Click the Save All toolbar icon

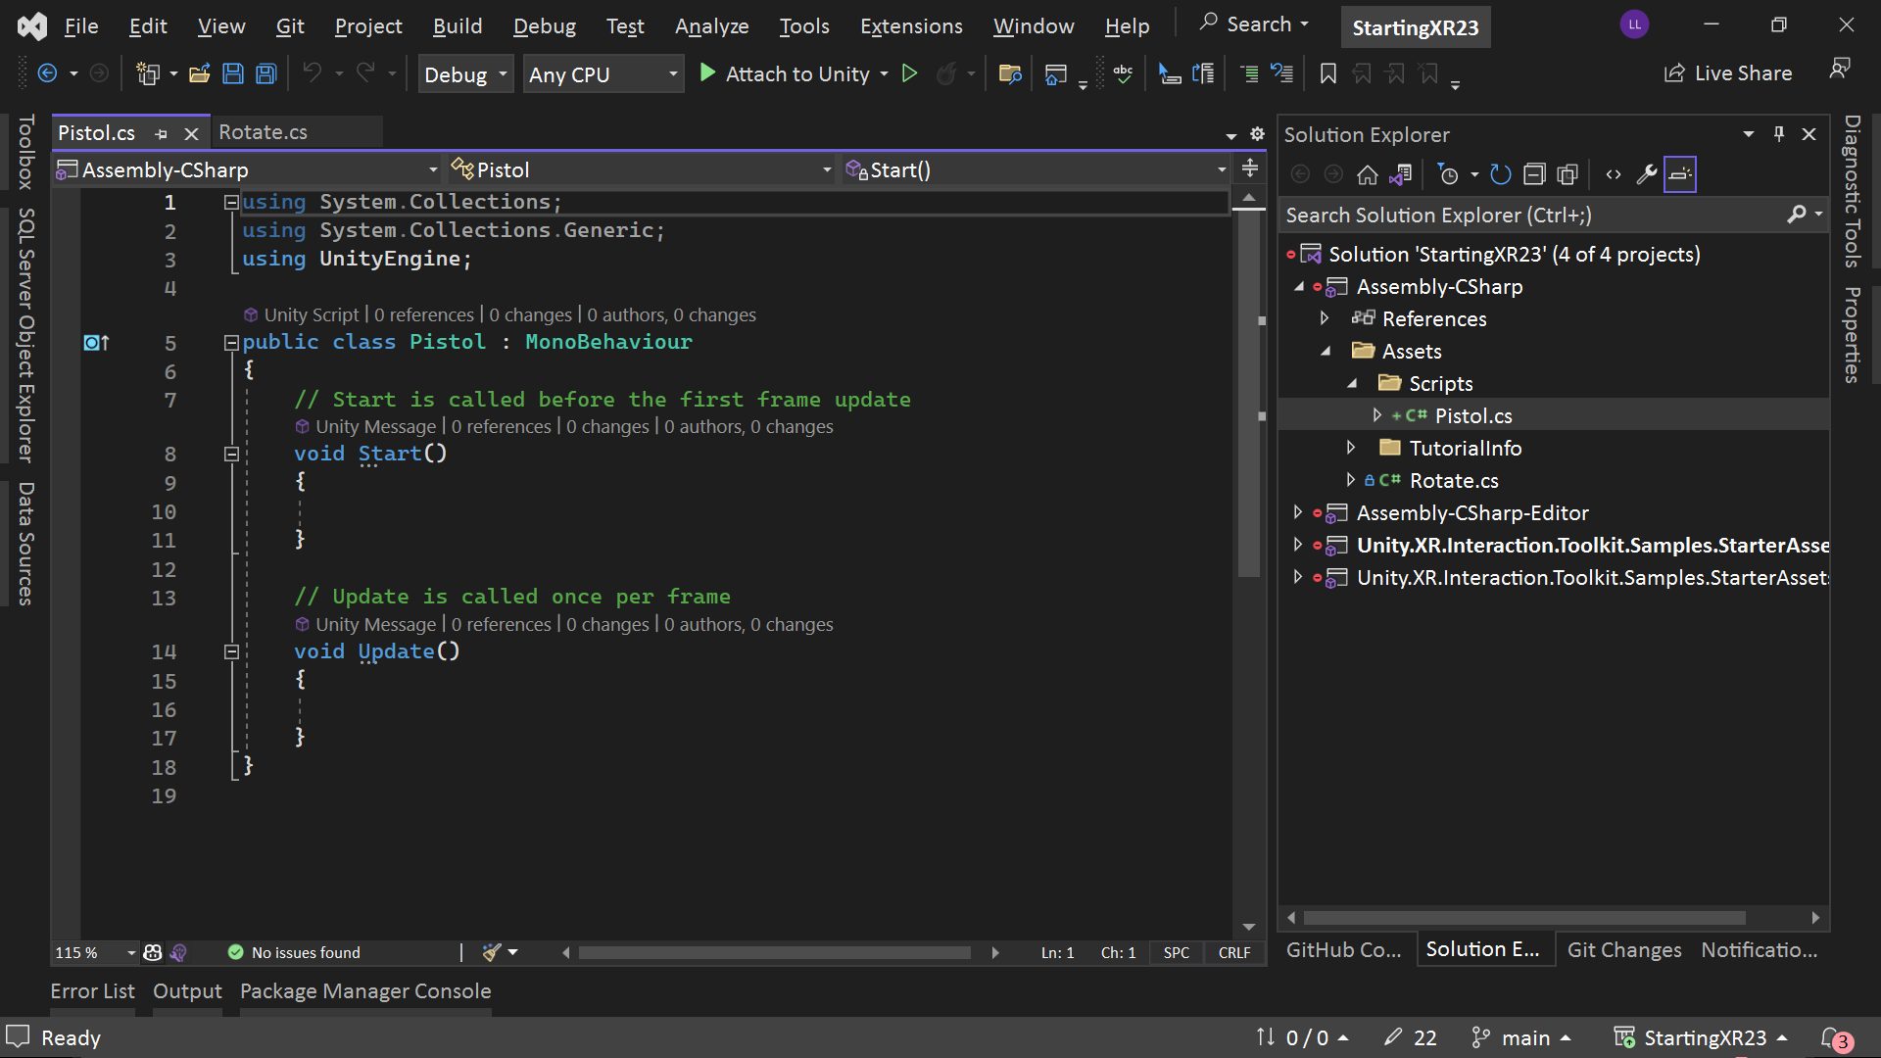(x=265, y=73)
